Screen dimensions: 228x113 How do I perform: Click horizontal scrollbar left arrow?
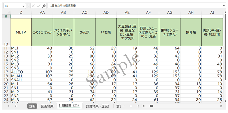[144, 106]
